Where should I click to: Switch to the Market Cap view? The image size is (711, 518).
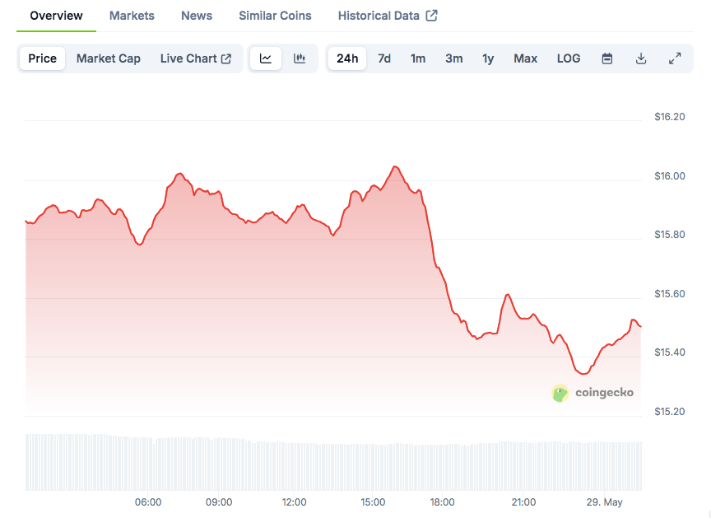[108, 58]
